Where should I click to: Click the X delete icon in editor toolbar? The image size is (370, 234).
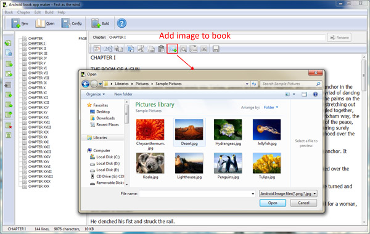[204, 49]
